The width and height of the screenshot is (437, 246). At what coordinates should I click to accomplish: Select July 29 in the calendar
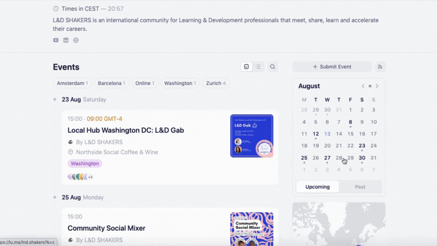316,110
